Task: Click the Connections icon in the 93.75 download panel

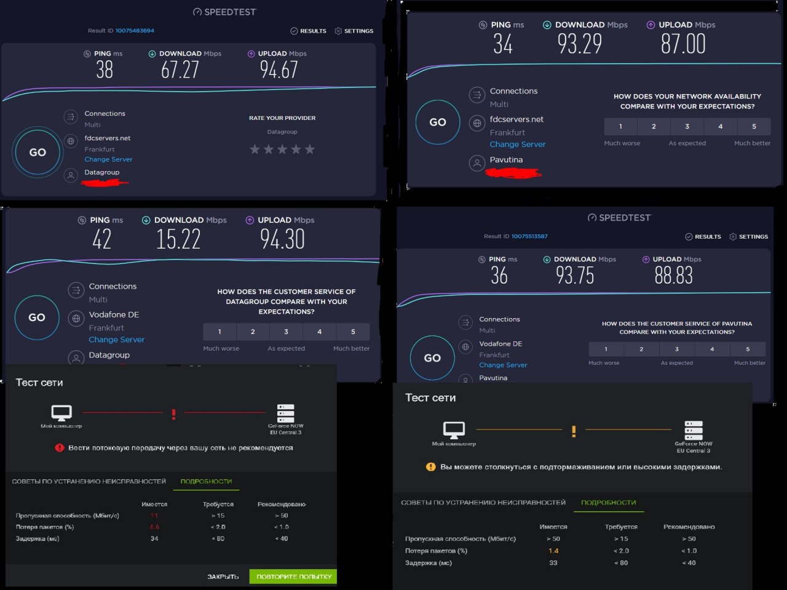Action: pos(465,322)
